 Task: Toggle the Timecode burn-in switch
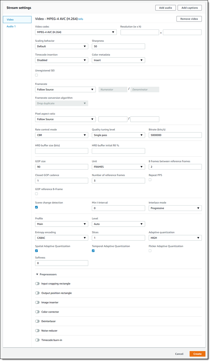[37, 340]
